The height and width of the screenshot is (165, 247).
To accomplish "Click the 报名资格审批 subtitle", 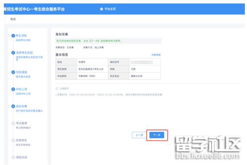I will [23, 145].
